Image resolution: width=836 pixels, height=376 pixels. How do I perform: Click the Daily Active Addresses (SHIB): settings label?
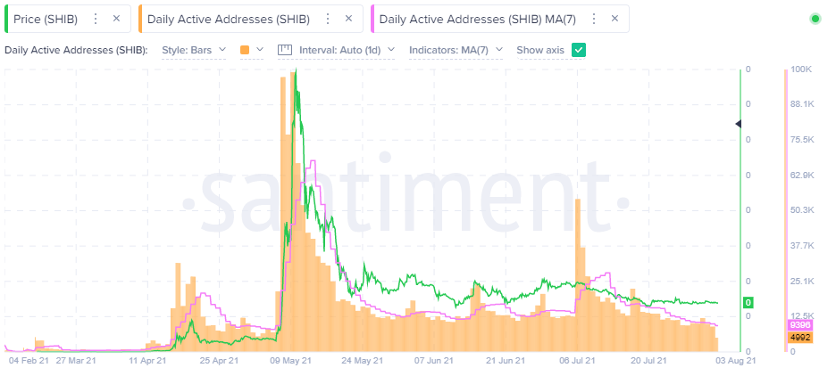coord(76,50)
